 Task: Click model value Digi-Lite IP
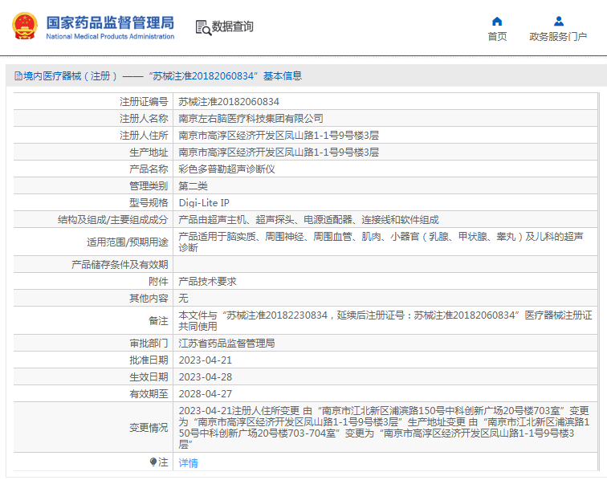204,203
